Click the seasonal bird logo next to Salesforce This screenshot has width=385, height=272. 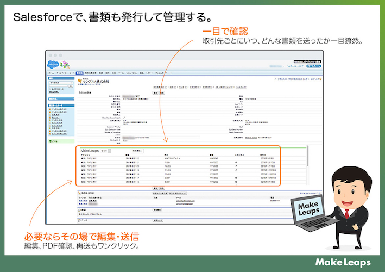point(64,65)
